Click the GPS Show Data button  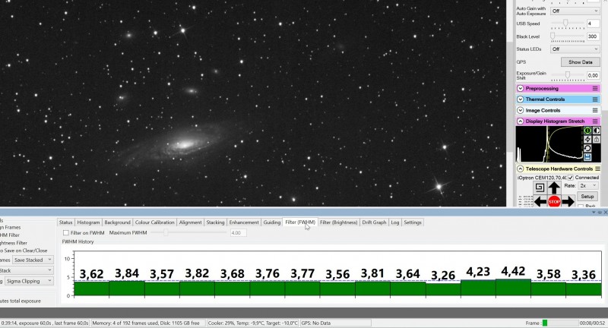click(x=580, y=62)
